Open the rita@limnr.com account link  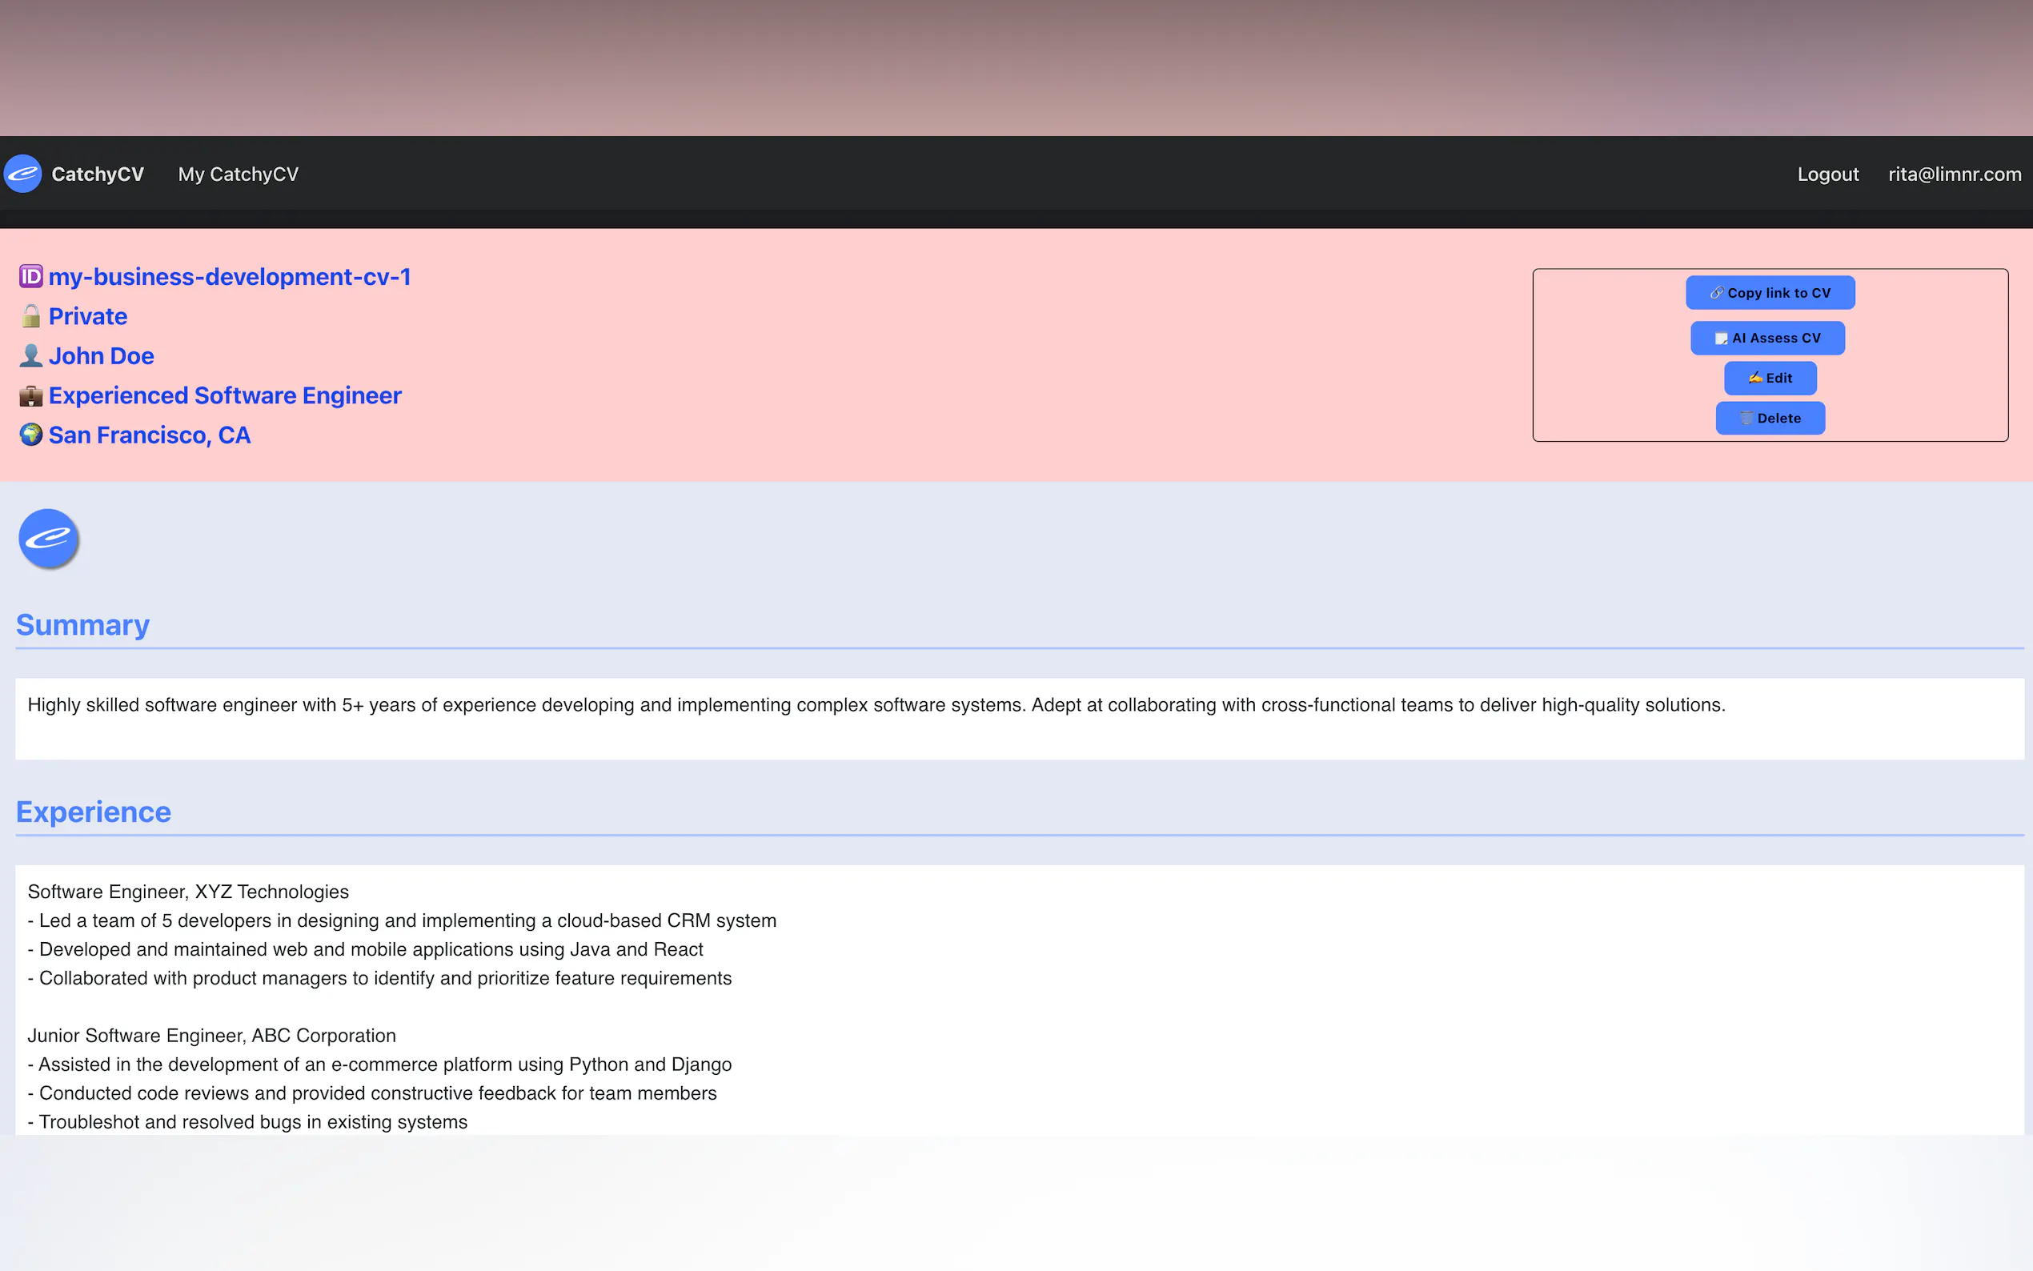click(1954, 174)
